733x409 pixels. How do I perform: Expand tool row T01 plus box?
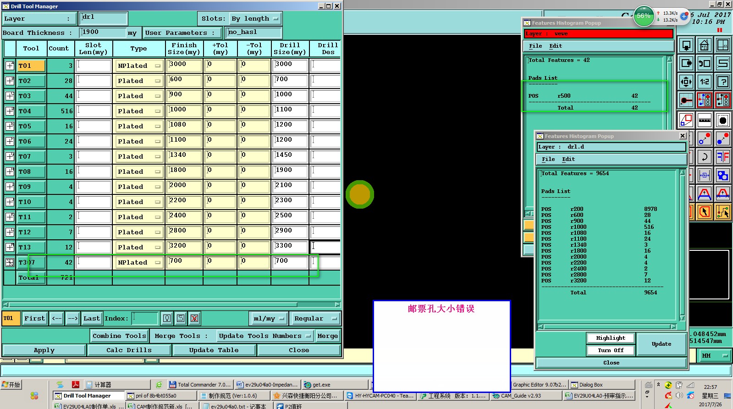(x=10, y=66)
